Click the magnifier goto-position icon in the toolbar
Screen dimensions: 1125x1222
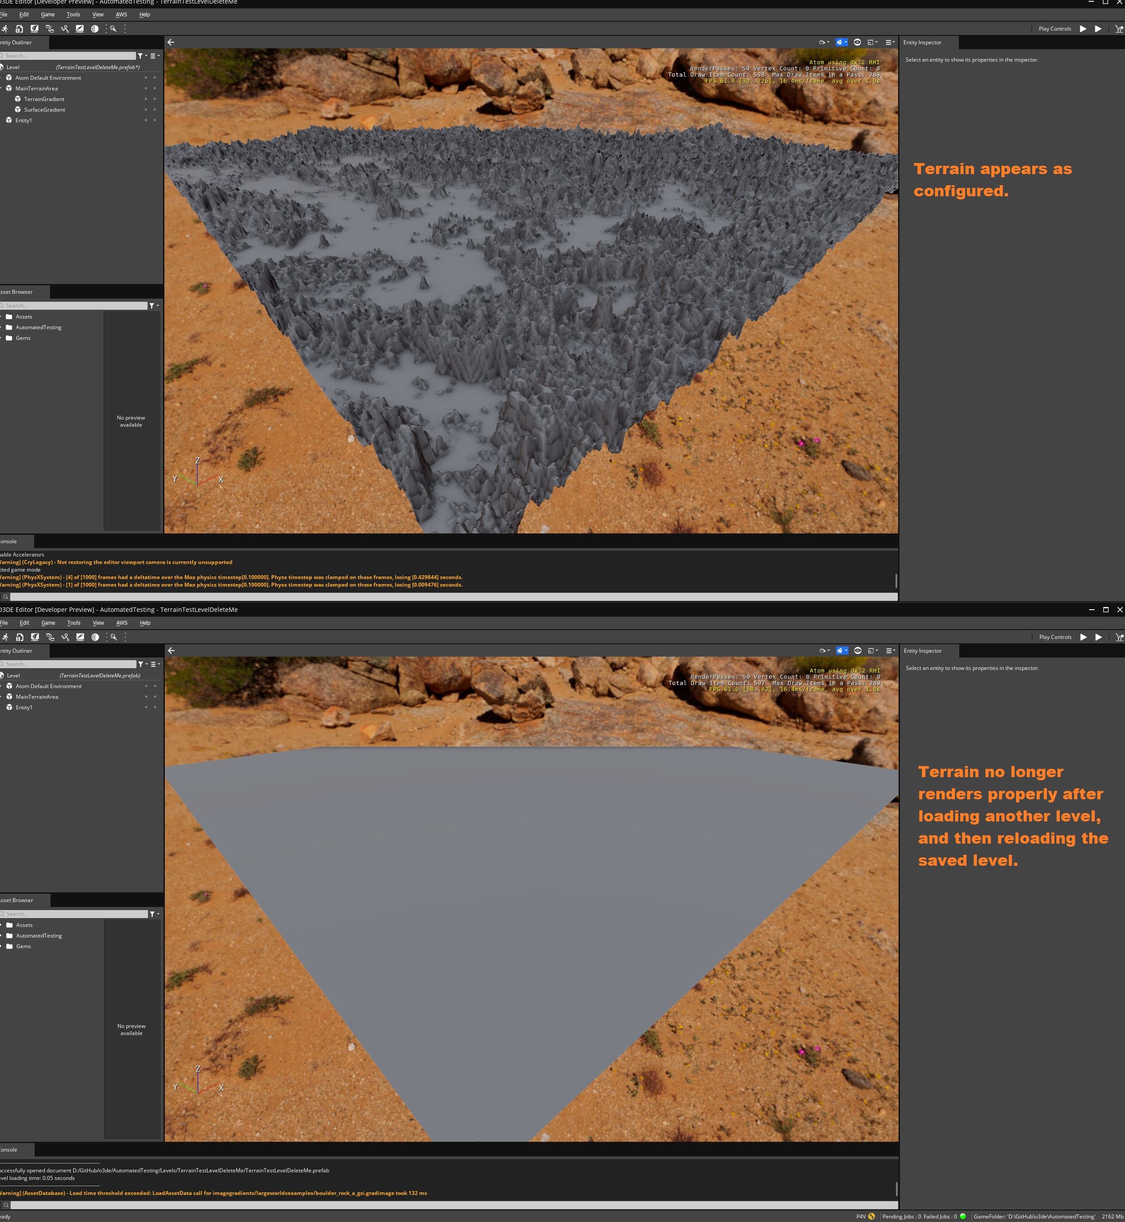tap(113, 29)
